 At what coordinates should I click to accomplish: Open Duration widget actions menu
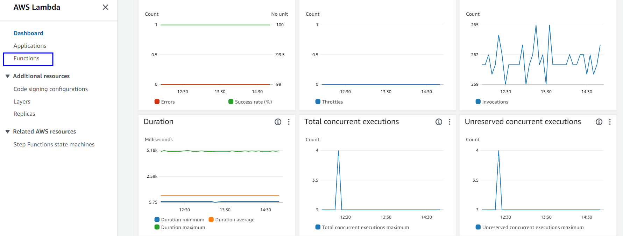point(289,122)
